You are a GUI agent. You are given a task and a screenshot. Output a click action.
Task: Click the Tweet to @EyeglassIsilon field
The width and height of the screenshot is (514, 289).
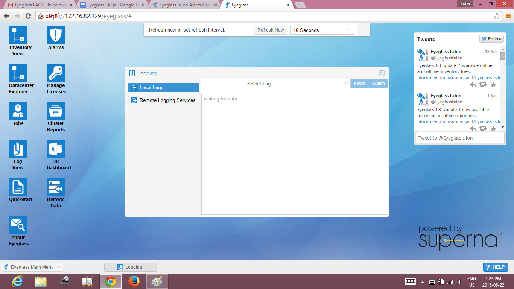[x=459, y=138]
